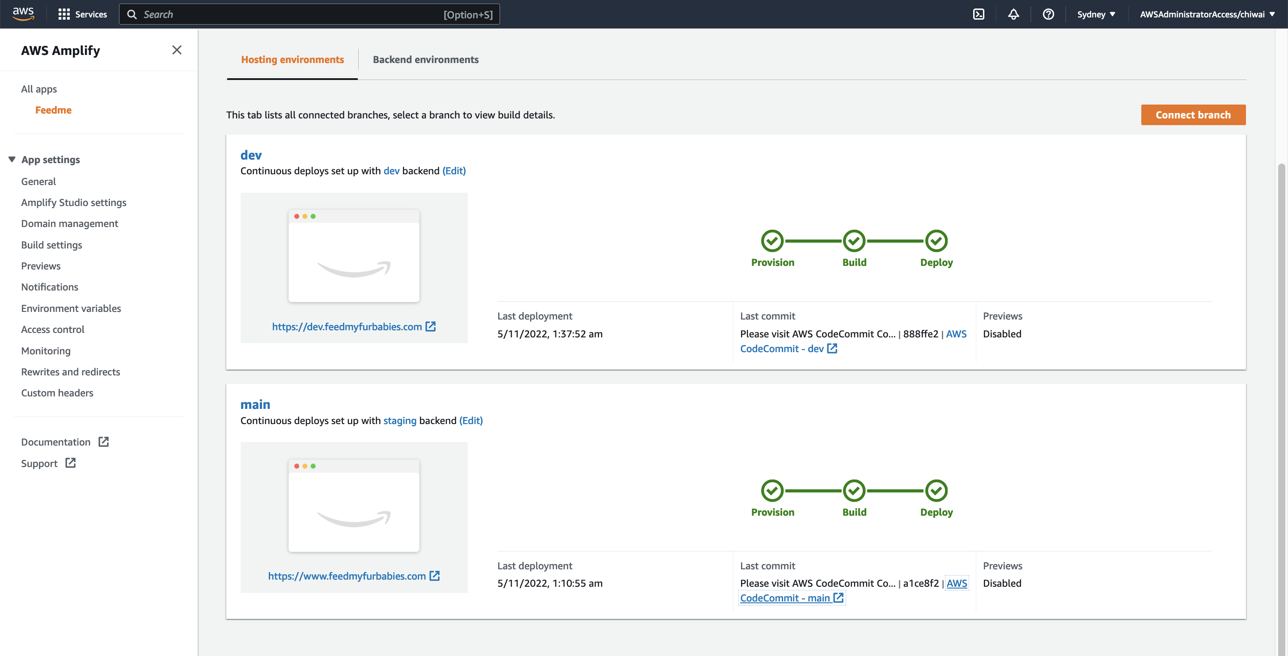The height and width of the screenshot is (656, 1288).
Task: Switch to Hosting environments tab
Action: tap(292, 59)
